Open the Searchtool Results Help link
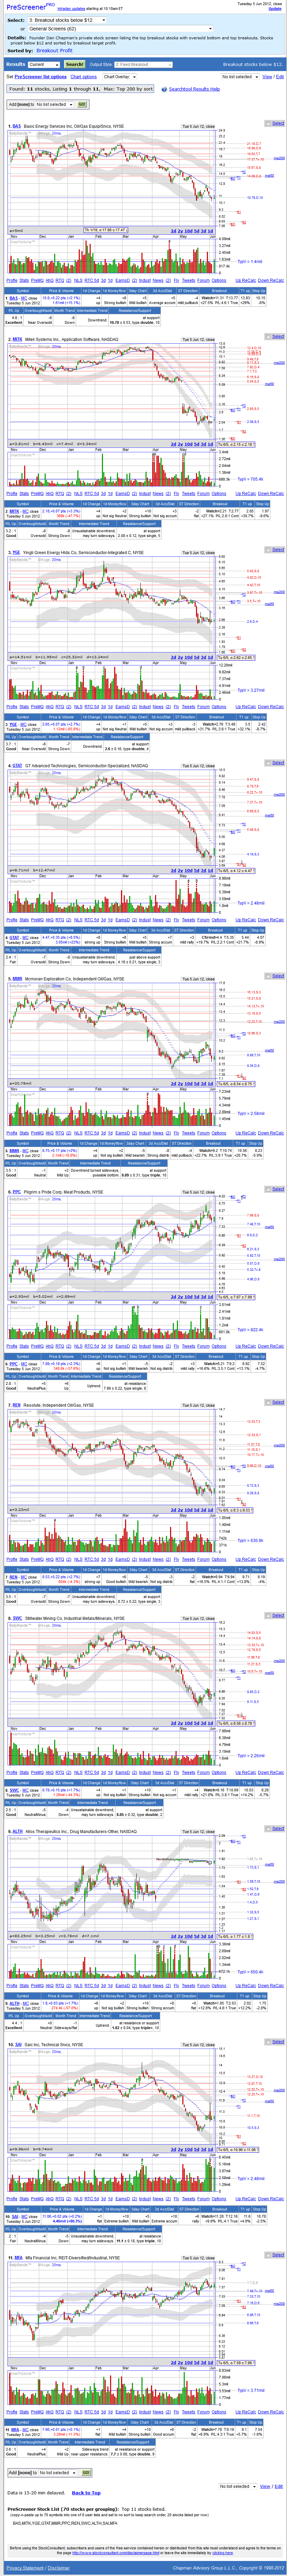This screenshot has width=287, height=2576. click(194, 89)
